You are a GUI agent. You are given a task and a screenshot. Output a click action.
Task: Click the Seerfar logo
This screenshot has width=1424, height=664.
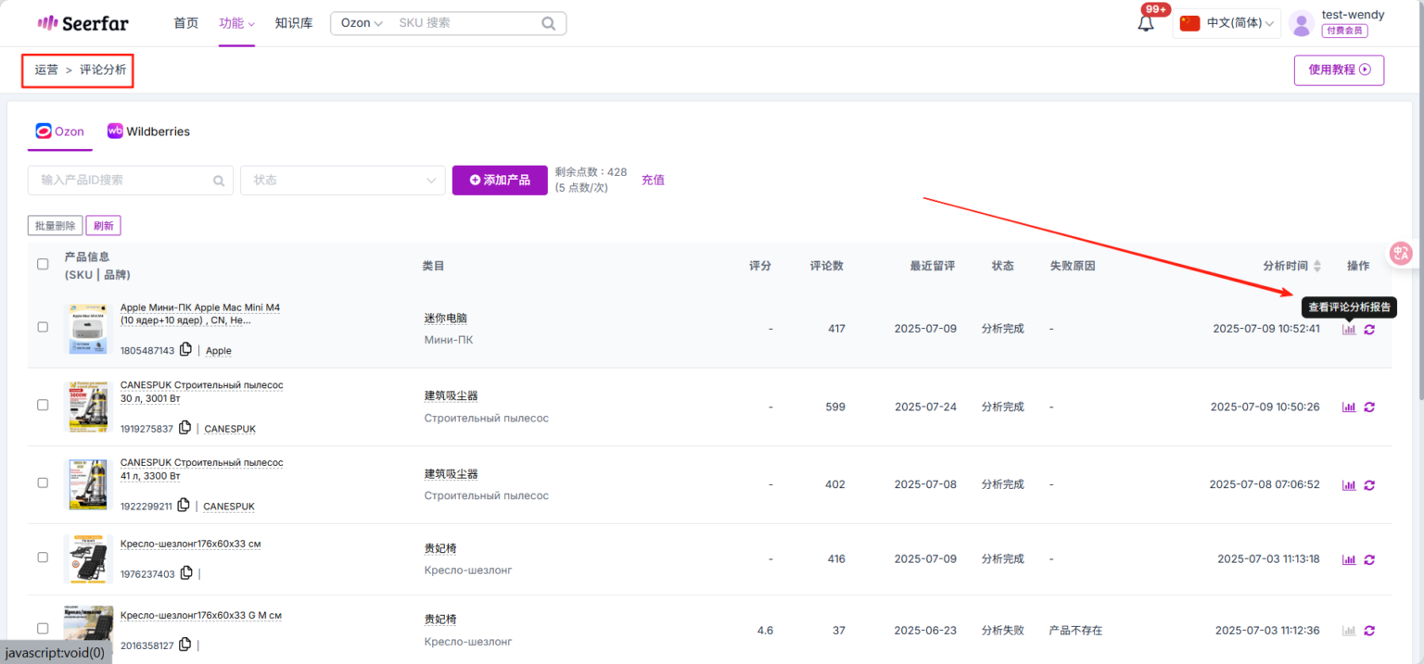[x=82, y=22]
